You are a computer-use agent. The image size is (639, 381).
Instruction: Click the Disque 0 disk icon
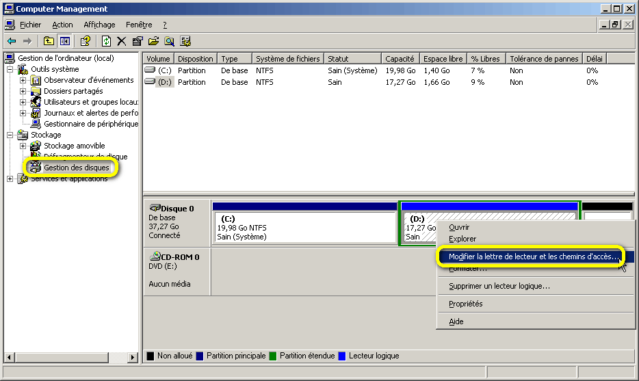(155, 208)
